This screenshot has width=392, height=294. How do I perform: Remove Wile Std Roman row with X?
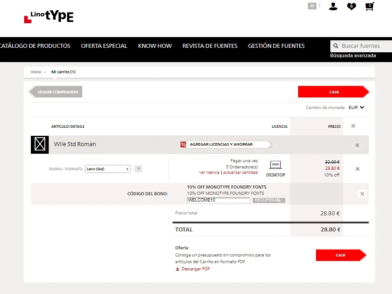pyautogui.click(x=357, y=145)
